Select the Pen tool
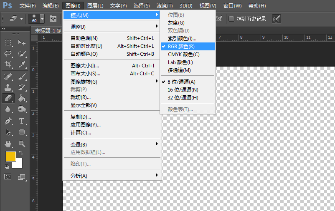This screenshot has height=211, width=335. point(8,121)
